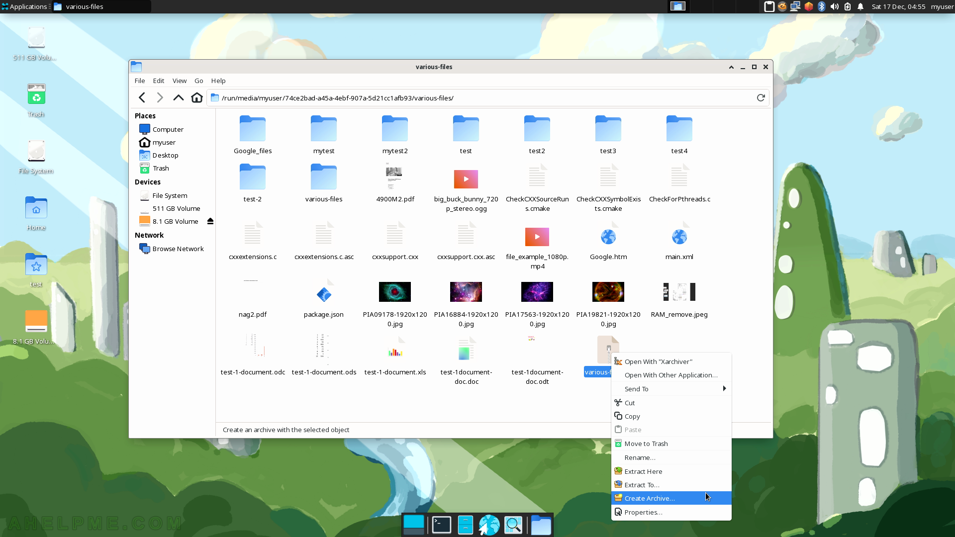Open the File menu

click(140, 81)
